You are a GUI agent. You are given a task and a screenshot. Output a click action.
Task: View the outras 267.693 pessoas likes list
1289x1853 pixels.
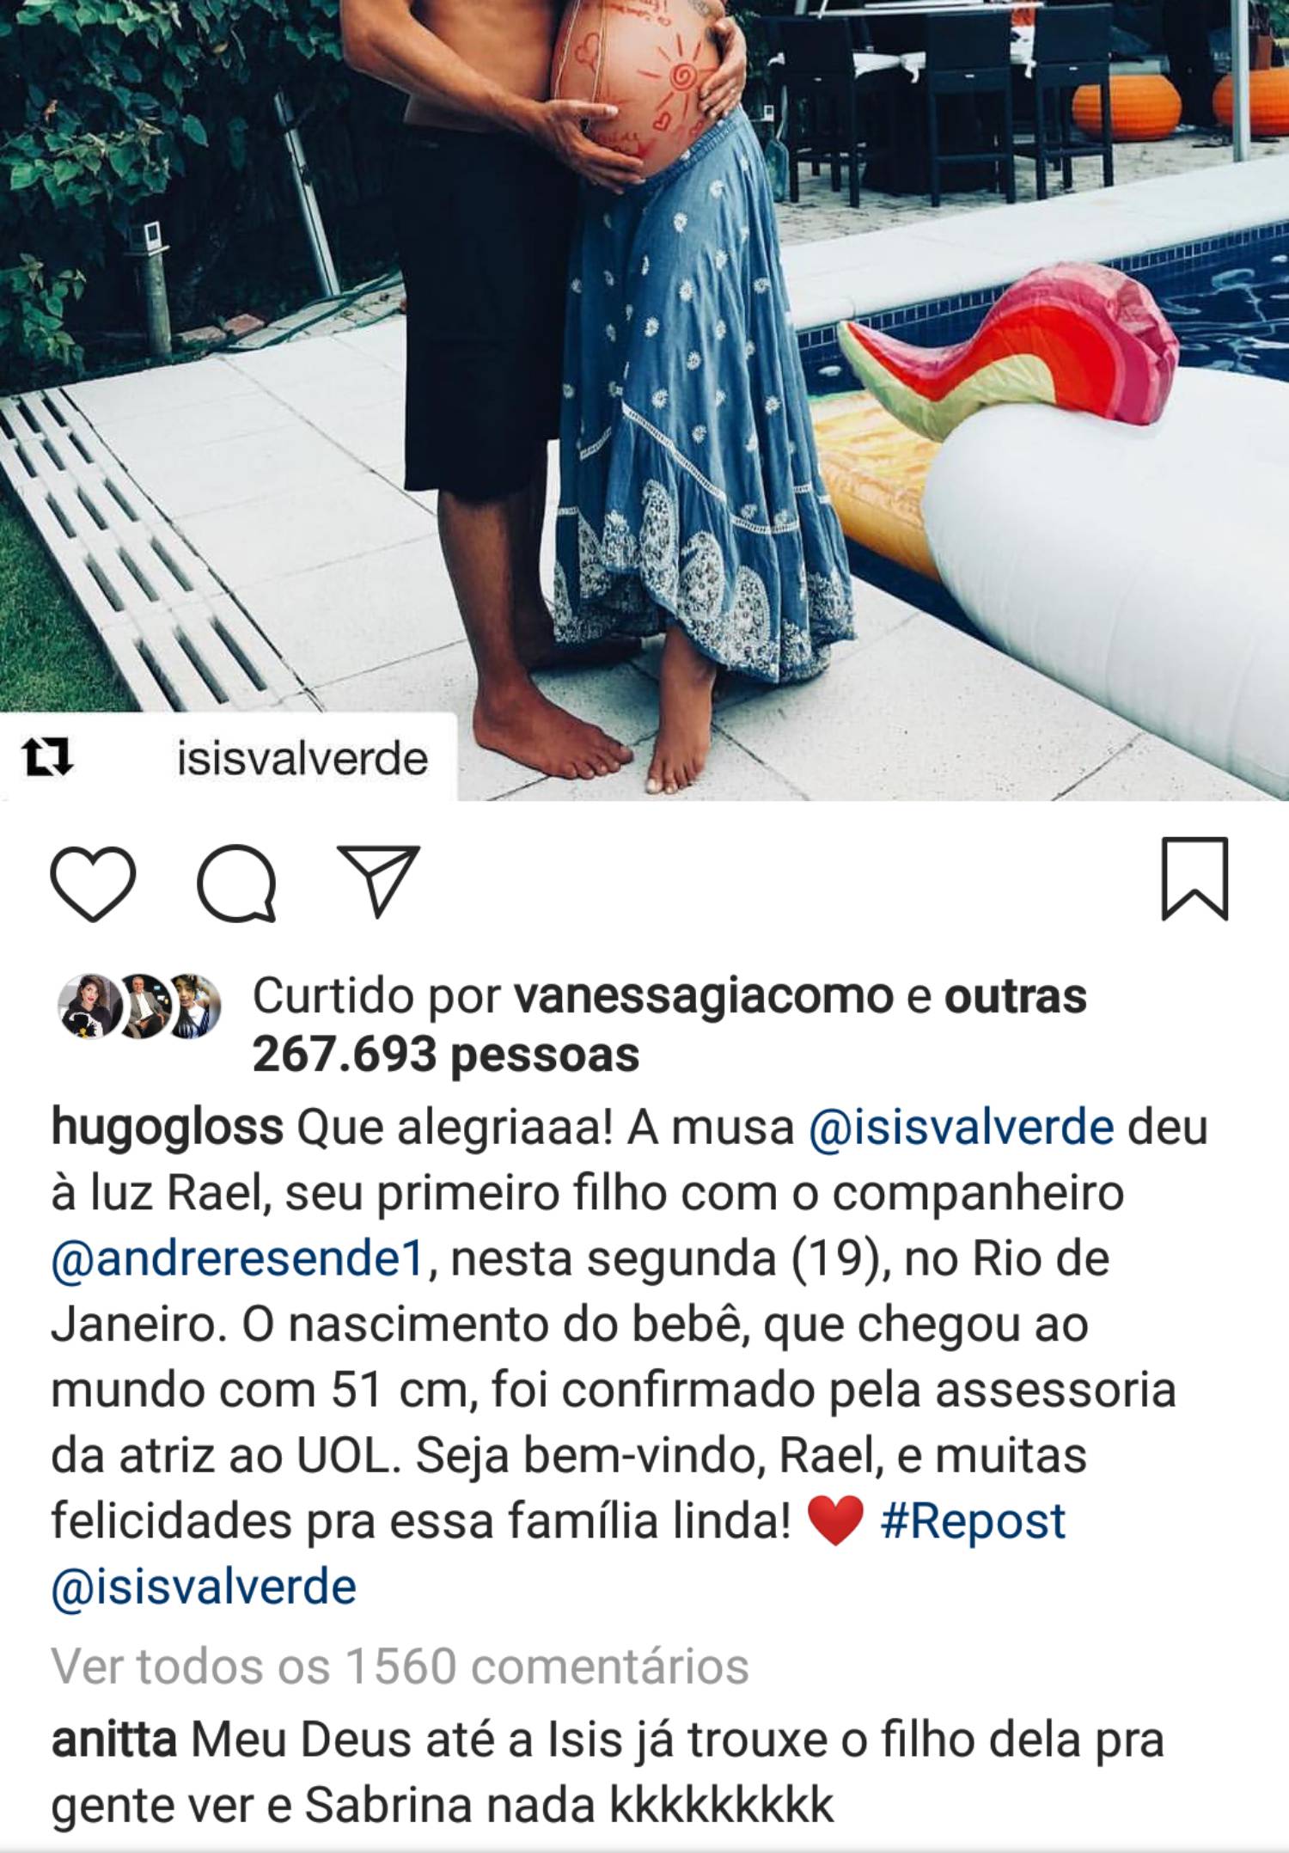(669, 1025)
